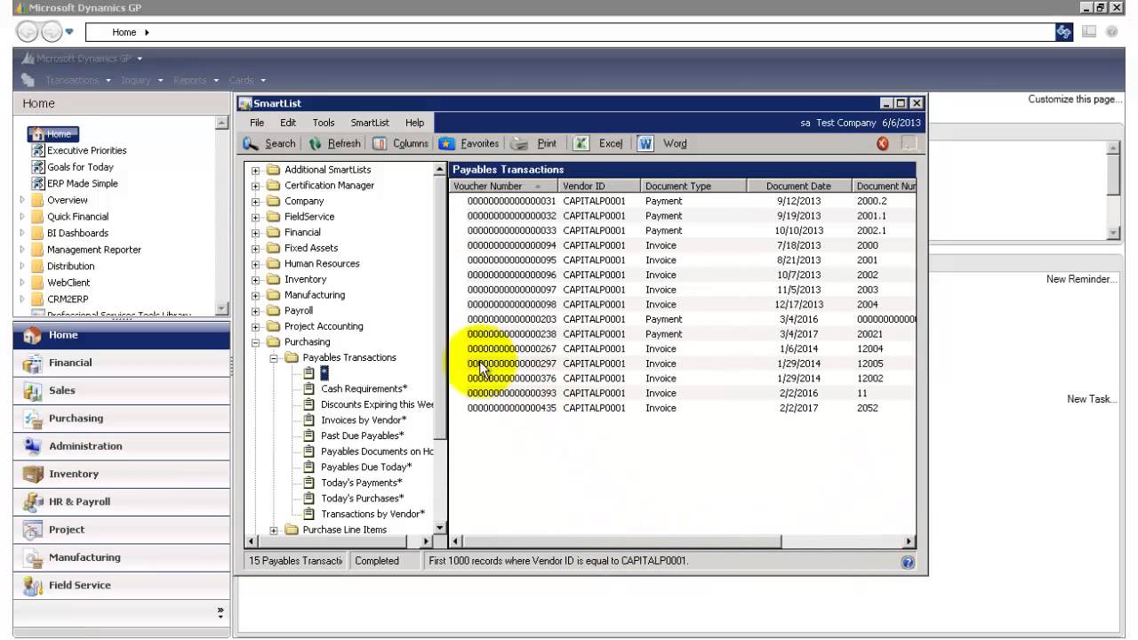This screenshot has height=640, width=1138.
Task: Open Sales navigation pane icon
Action: coord(32,391)
